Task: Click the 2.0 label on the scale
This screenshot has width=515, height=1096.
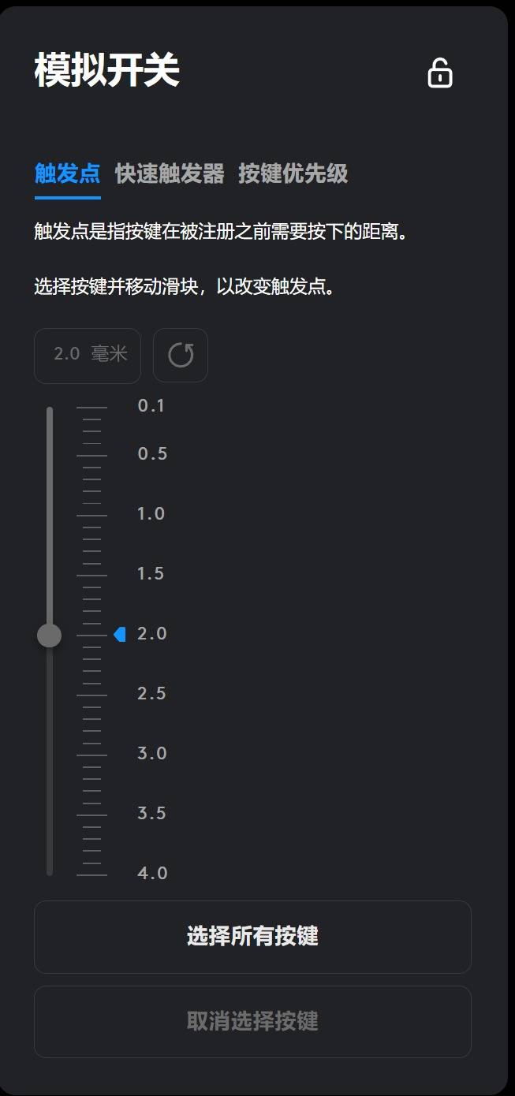Action: [x=152, y=634]
